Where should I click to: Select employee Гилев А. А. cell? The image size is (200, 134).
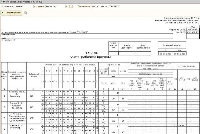(x=17, y=118)
